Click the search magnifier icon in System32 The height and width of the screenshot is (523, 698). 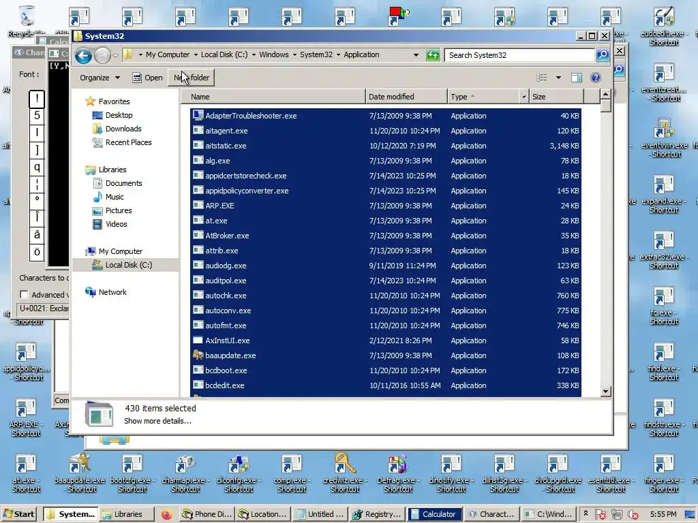click(603, 54)
